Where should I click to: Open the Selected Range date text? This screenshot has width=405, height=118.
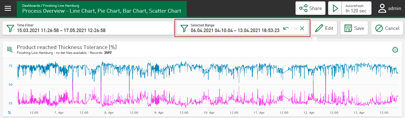point(235,30)
